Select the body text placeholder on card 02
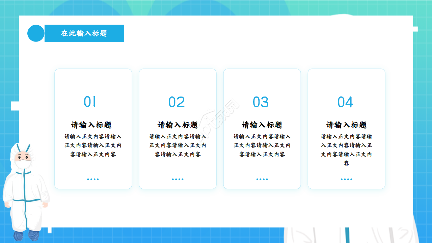The image size is (432, 243). coord(178,145)
